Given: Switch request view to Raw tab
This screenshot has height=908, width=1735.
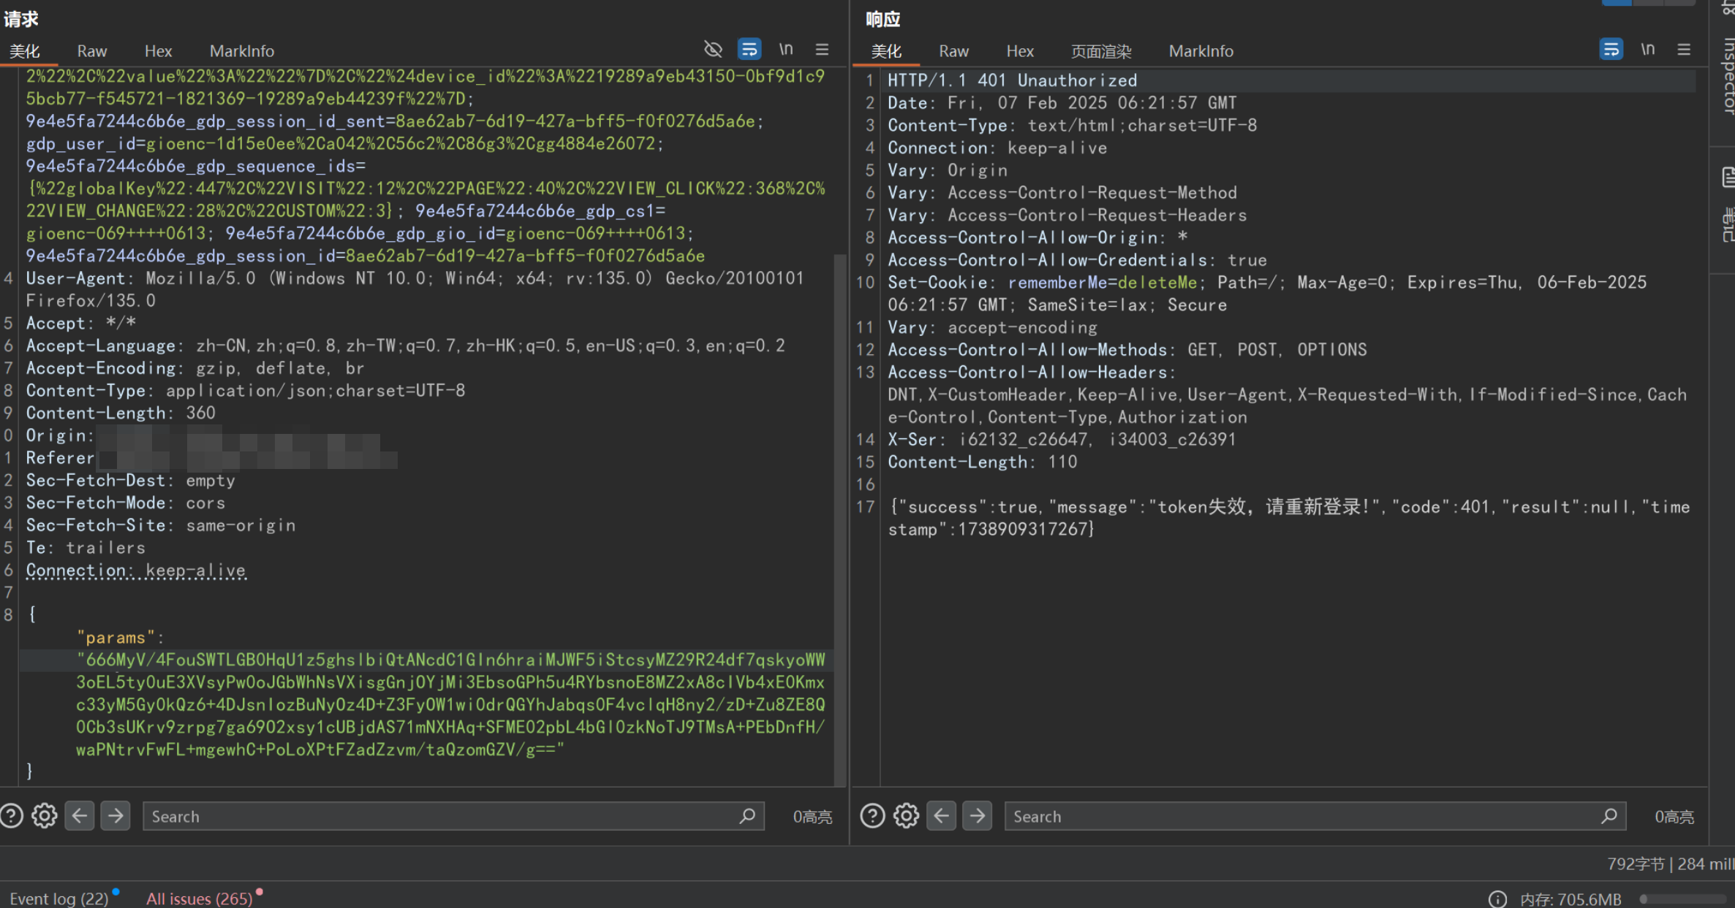Looking at the screenshot, I should click(92, 51).
